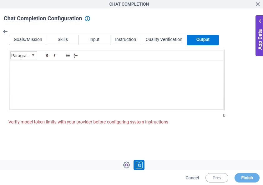Click the Cancel button
263x185 pixels.
(x=192, y=178)
